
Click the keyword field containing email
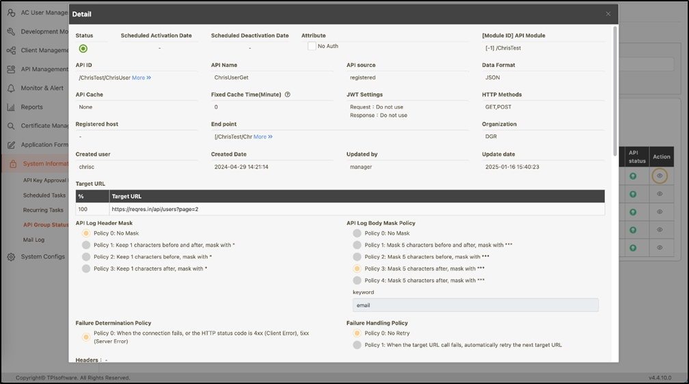pos(475,305)
